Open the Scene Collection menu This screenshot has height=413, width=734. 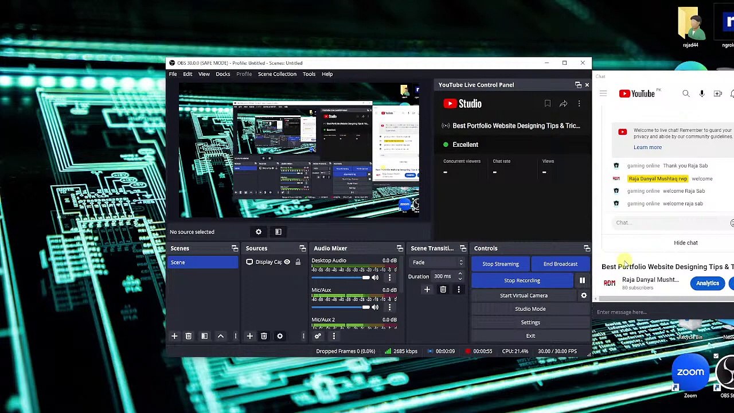pyautogui.click(x=277, y=74)
